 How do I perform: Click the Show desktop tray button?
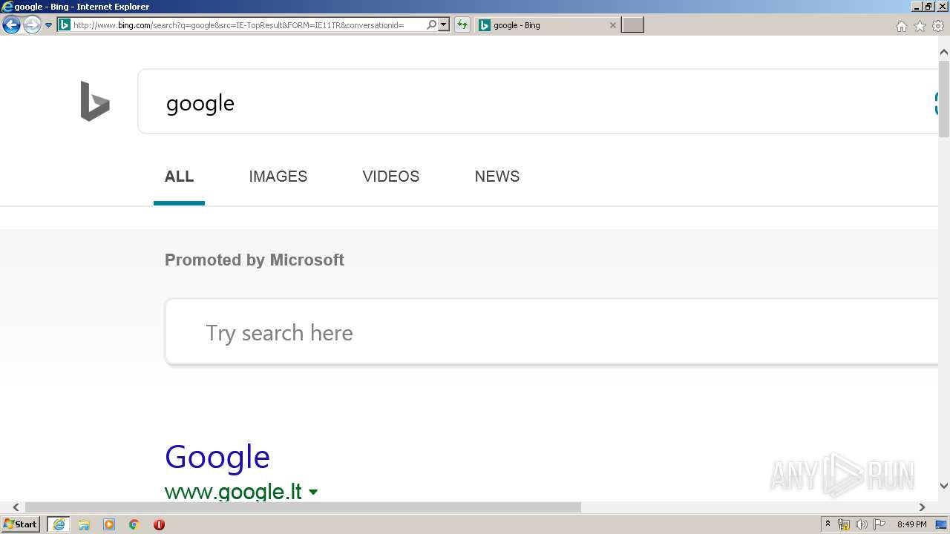942,524
